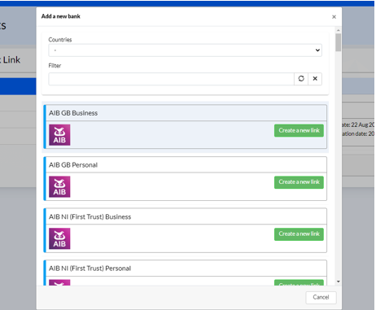The image size is (376, 310).
Task: Click the Cancel button
Action: 321,297
